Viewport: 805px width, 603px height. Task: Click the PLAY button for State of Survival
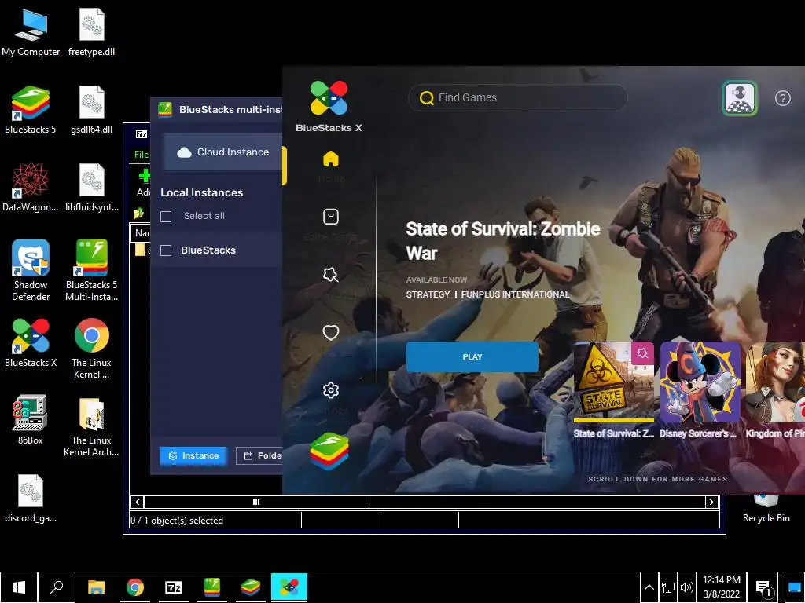[x=472, y=357]
